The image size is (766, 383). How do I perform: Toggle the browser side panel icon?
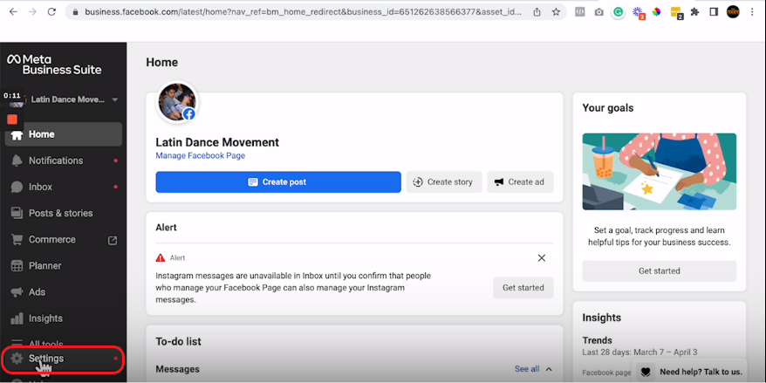(714, 12)
